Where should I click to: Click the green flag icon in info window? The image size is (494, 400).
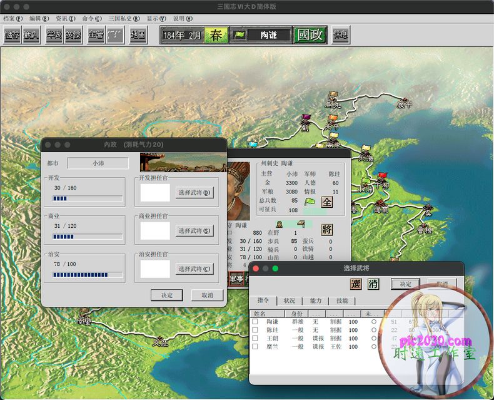(310, 202)
